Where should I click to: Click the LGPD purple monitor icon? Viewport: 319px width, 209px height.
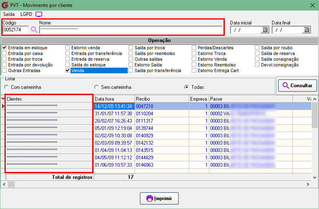click(x=39, y=14)
